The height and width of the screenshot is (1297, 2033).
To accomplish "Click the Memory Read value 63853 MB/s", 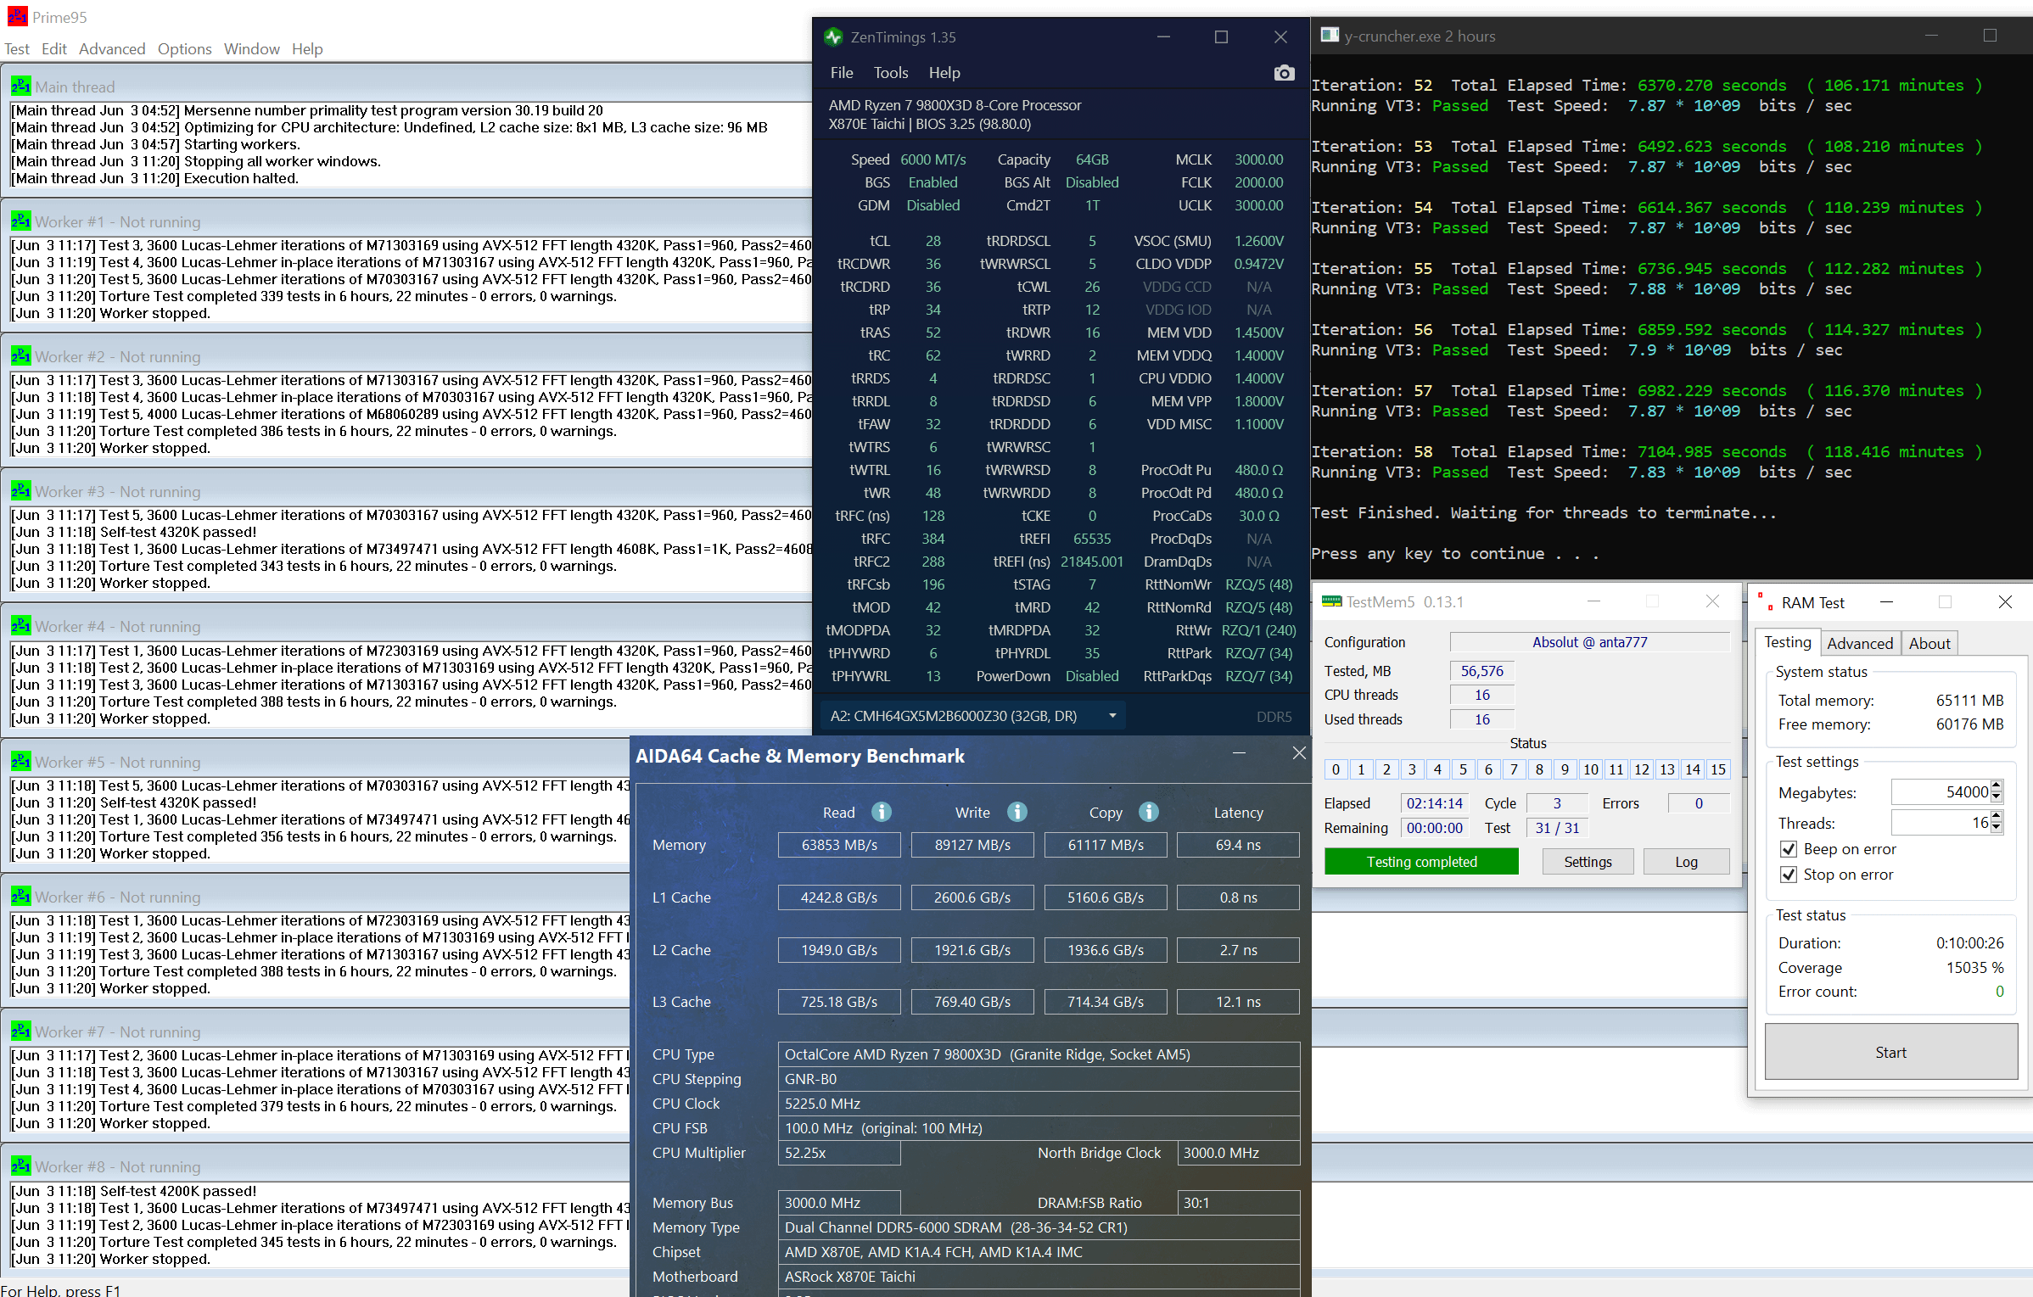I will coord(839,845).
